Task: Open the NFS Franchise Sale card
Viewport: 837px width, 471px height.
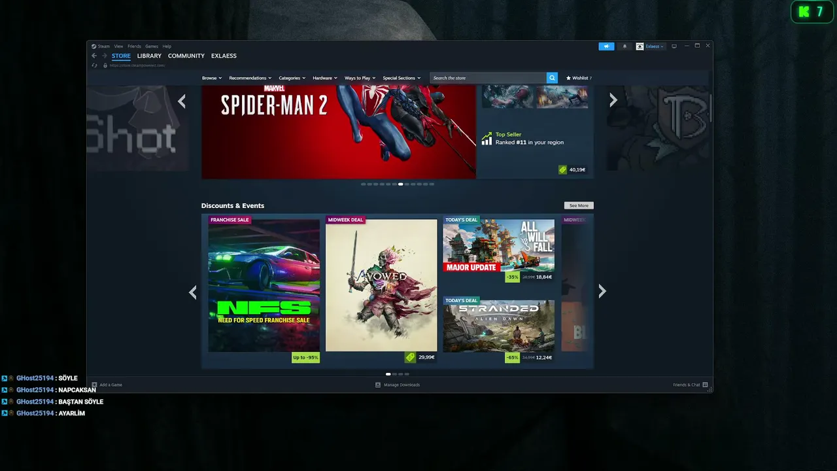Action: 264,285
